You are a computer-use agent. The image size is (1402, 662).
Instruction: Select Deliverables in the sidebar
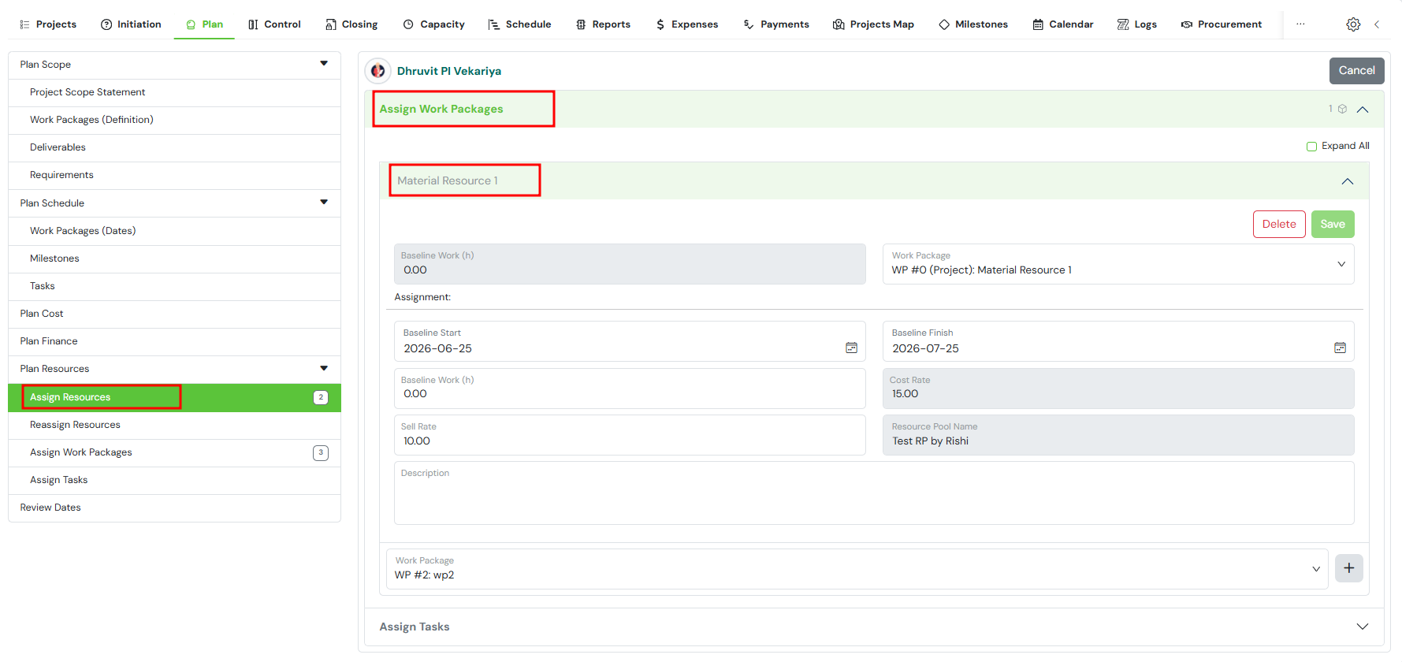(x=174, y=147)
